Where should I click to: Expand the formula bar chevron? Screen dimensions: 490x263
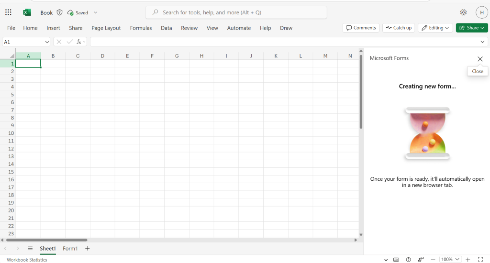pyautogui.click(x=482, y=42)
